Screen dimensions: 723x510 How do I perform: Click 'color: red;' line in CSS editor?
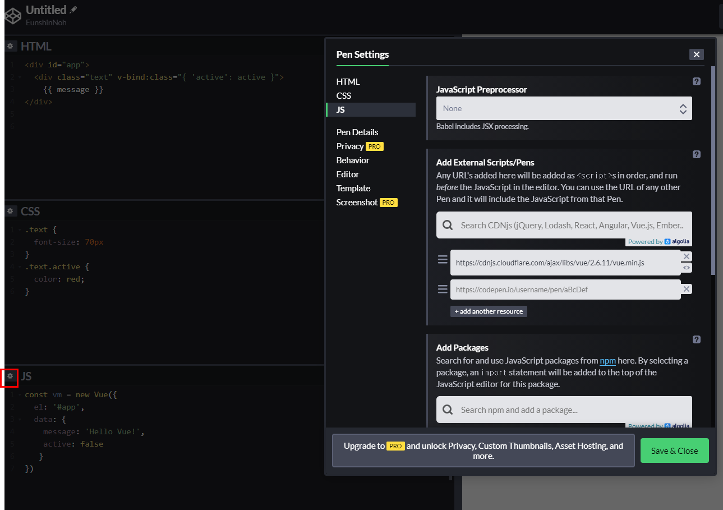point(59,279)
